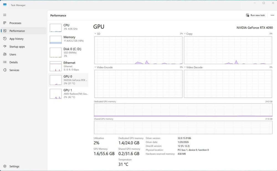Open the three-dot more options menu
Screen dimensions: 277x171
[272, 15]
